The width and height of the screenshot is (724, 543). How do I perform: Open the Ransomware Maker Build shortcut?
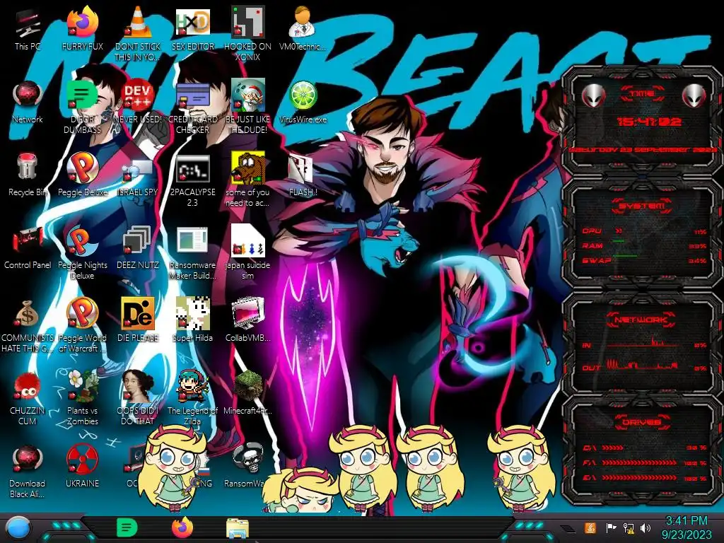192,240
